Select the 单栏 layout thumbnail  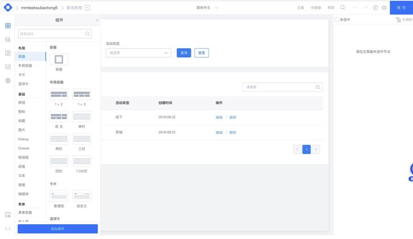coord(82,116)
